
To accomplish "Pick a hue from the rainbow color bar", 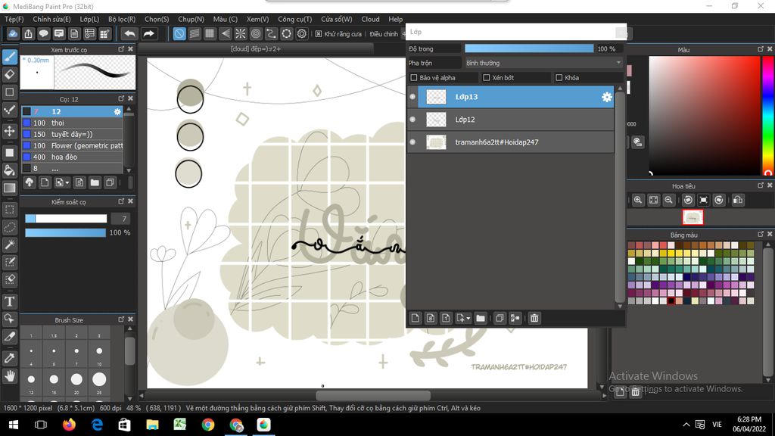I will pyautogui.click(x=768, y=115).
